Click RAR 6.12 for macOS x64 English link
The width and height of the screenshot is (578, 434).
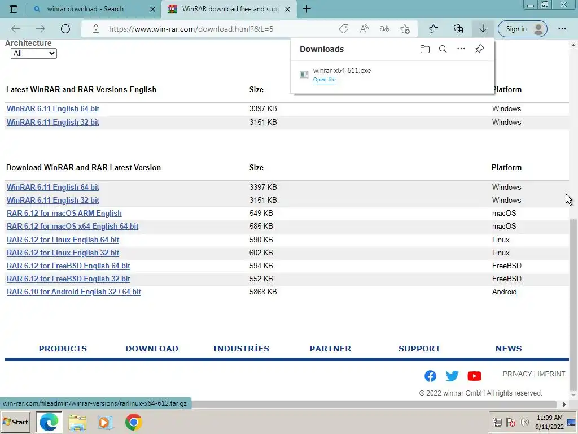[x=73, y=226]
